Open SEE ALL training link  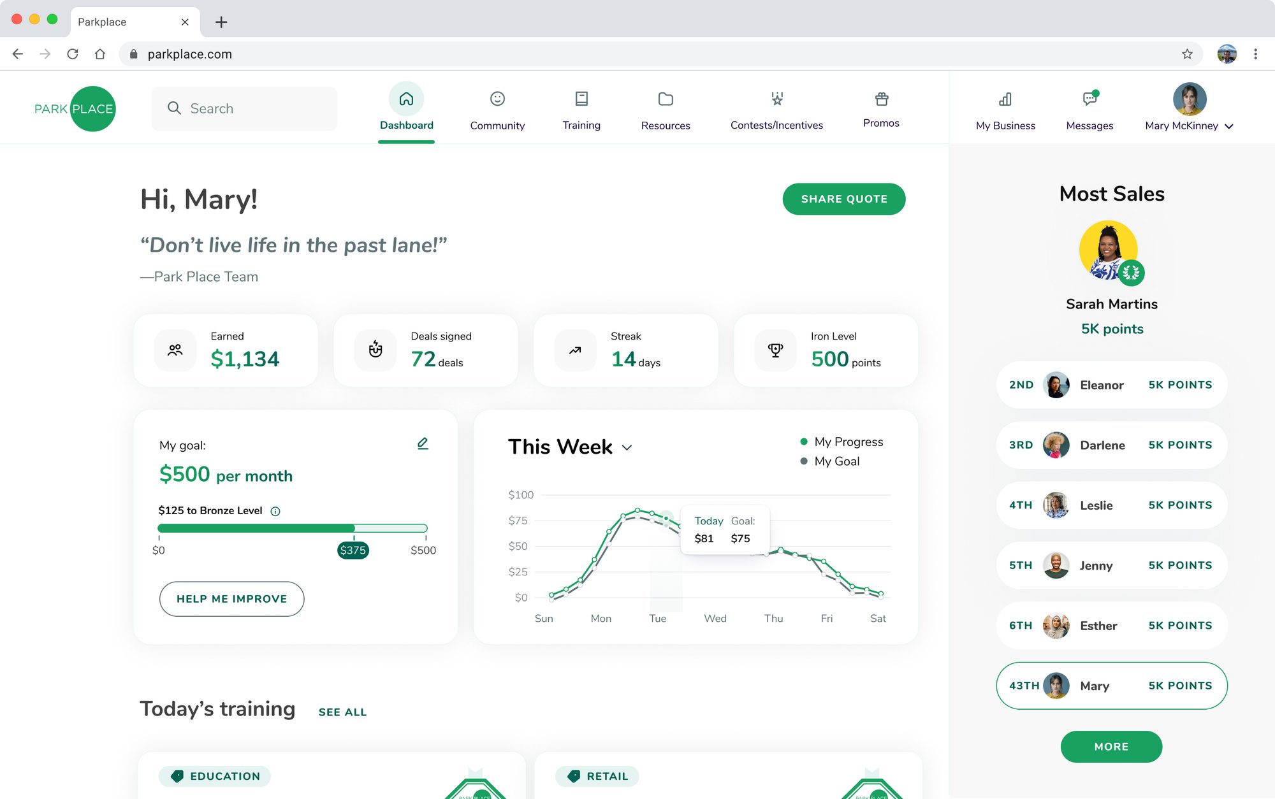342,712
